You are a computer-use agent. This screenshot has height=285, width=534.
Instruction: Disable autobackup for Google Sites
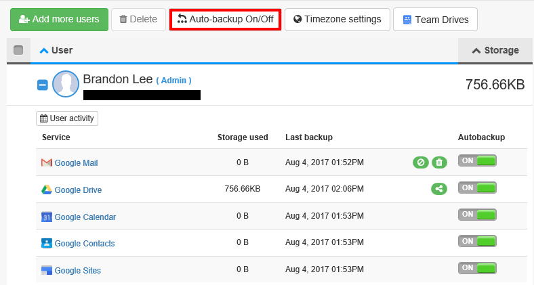pos(477,268)
